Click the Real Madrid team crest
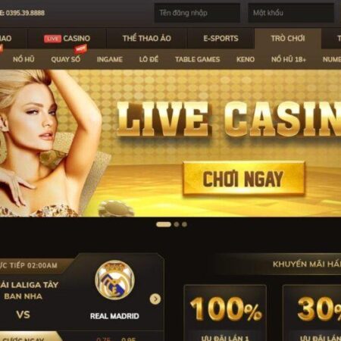The width and height of the screenshot is (341, 341). pos(114,280)
